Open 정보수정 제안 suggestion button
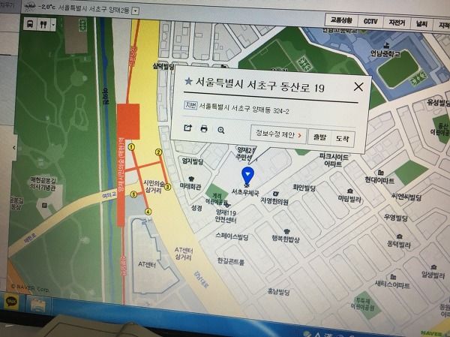Viewport: 450px width, 337px height. (278, 134)
